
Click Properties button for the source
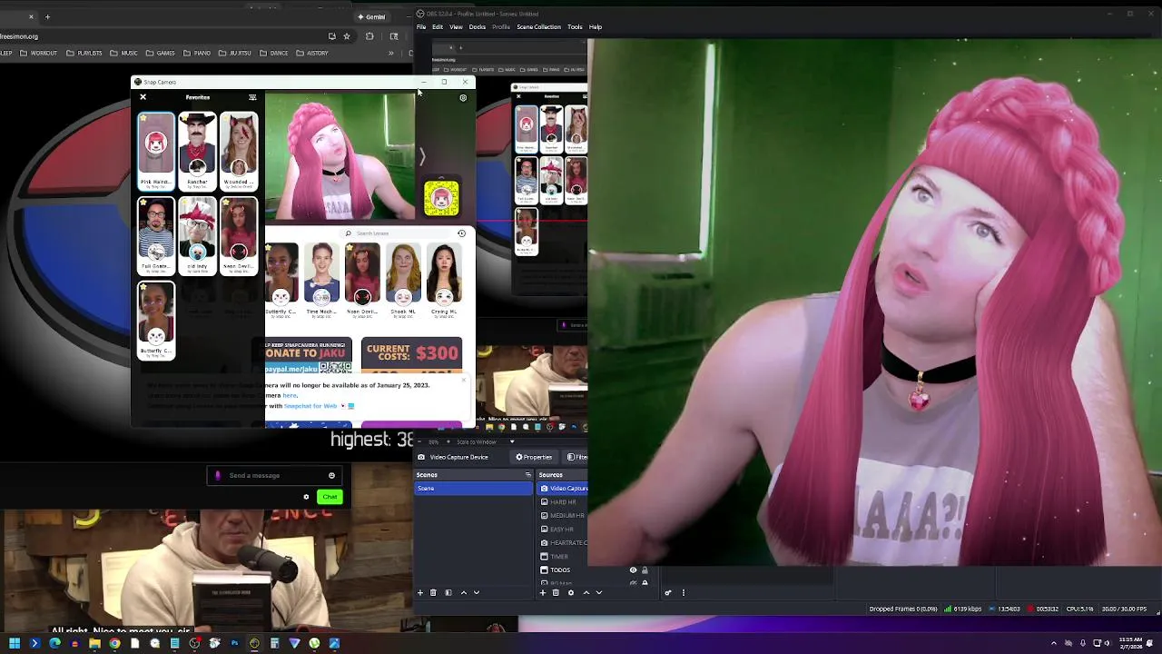point(534,457)
